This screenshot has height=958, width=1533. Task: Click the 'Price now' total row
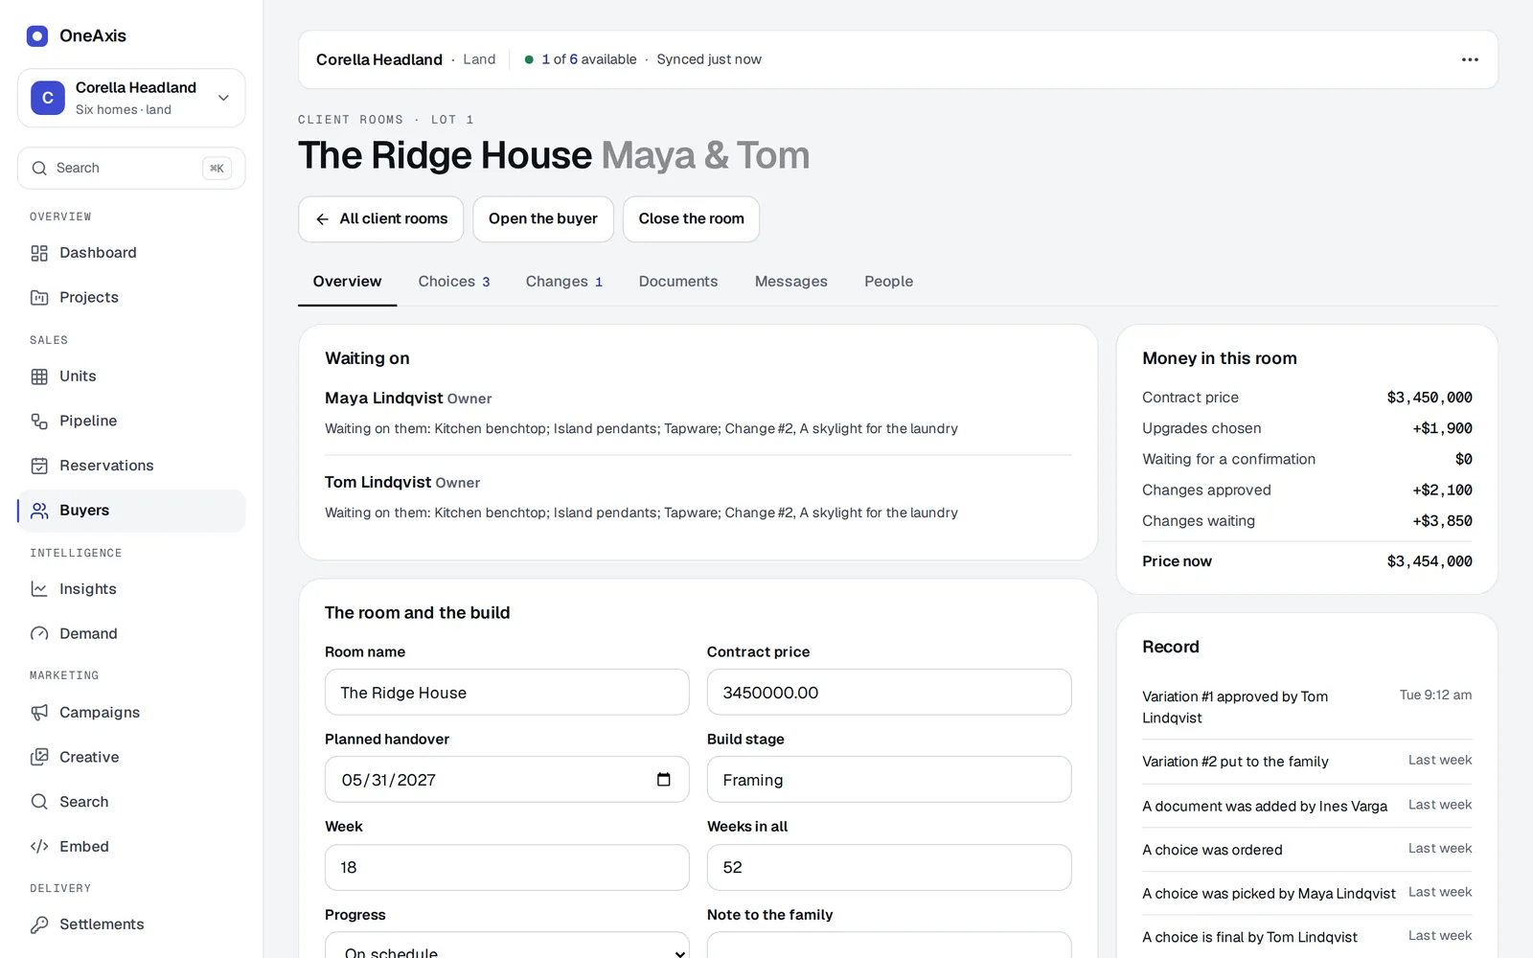[1307, 561]
